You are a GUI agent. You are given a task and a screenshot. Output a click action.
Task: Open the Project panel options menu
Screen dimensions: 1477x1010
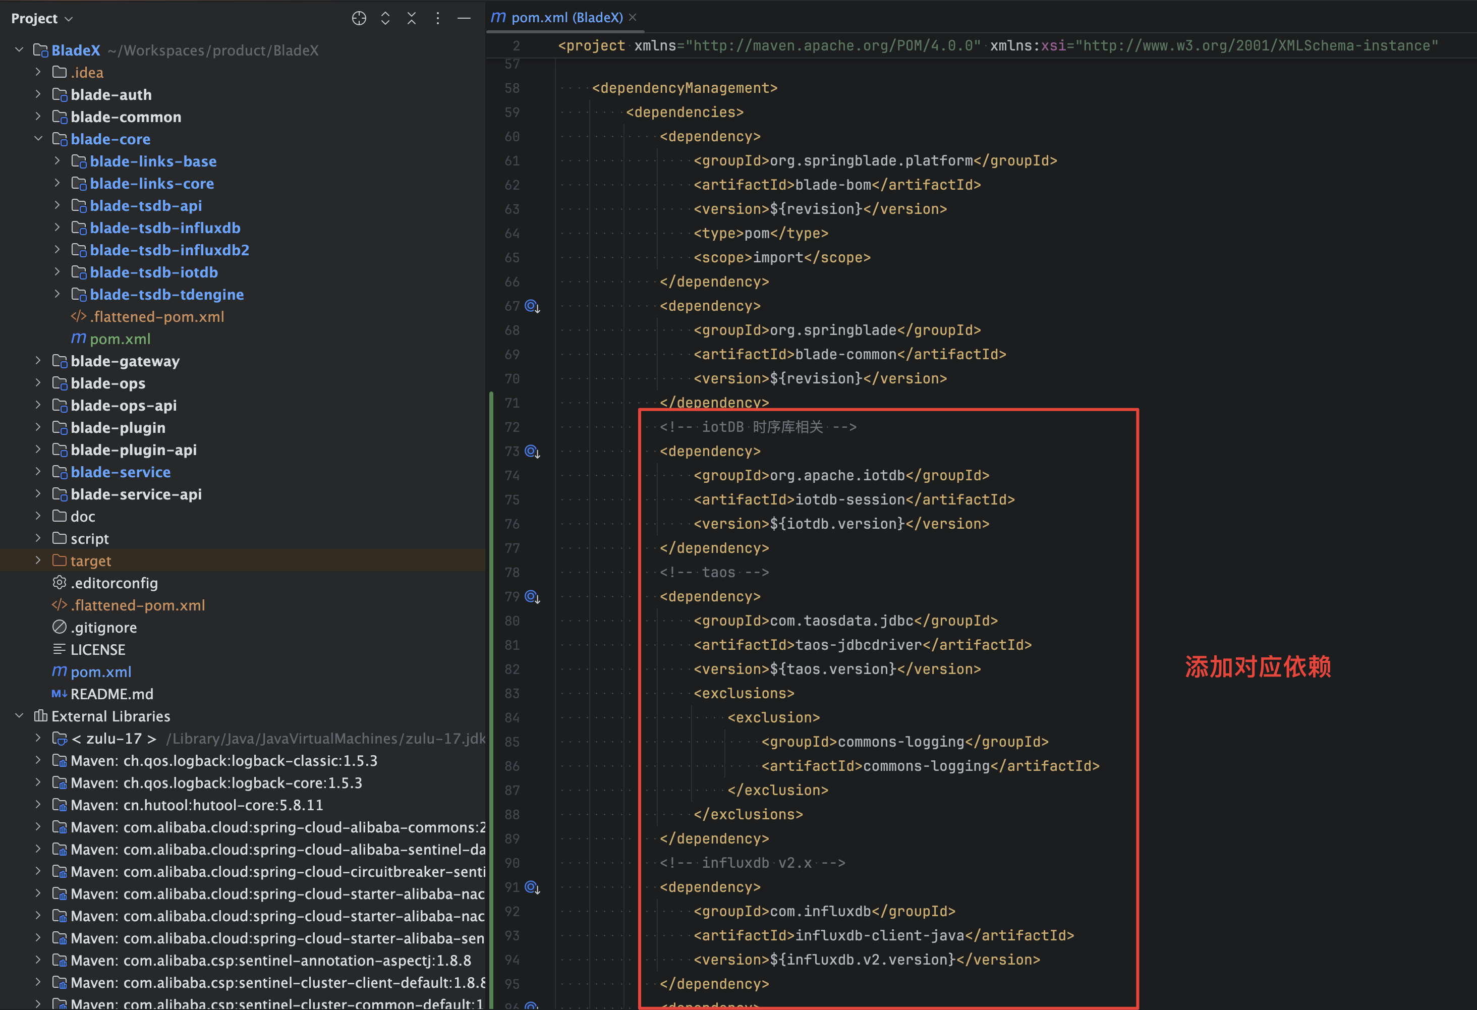tap(437, 19)
